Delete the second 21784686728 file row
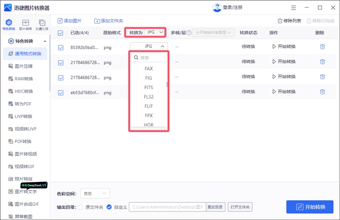 [322, 77]
